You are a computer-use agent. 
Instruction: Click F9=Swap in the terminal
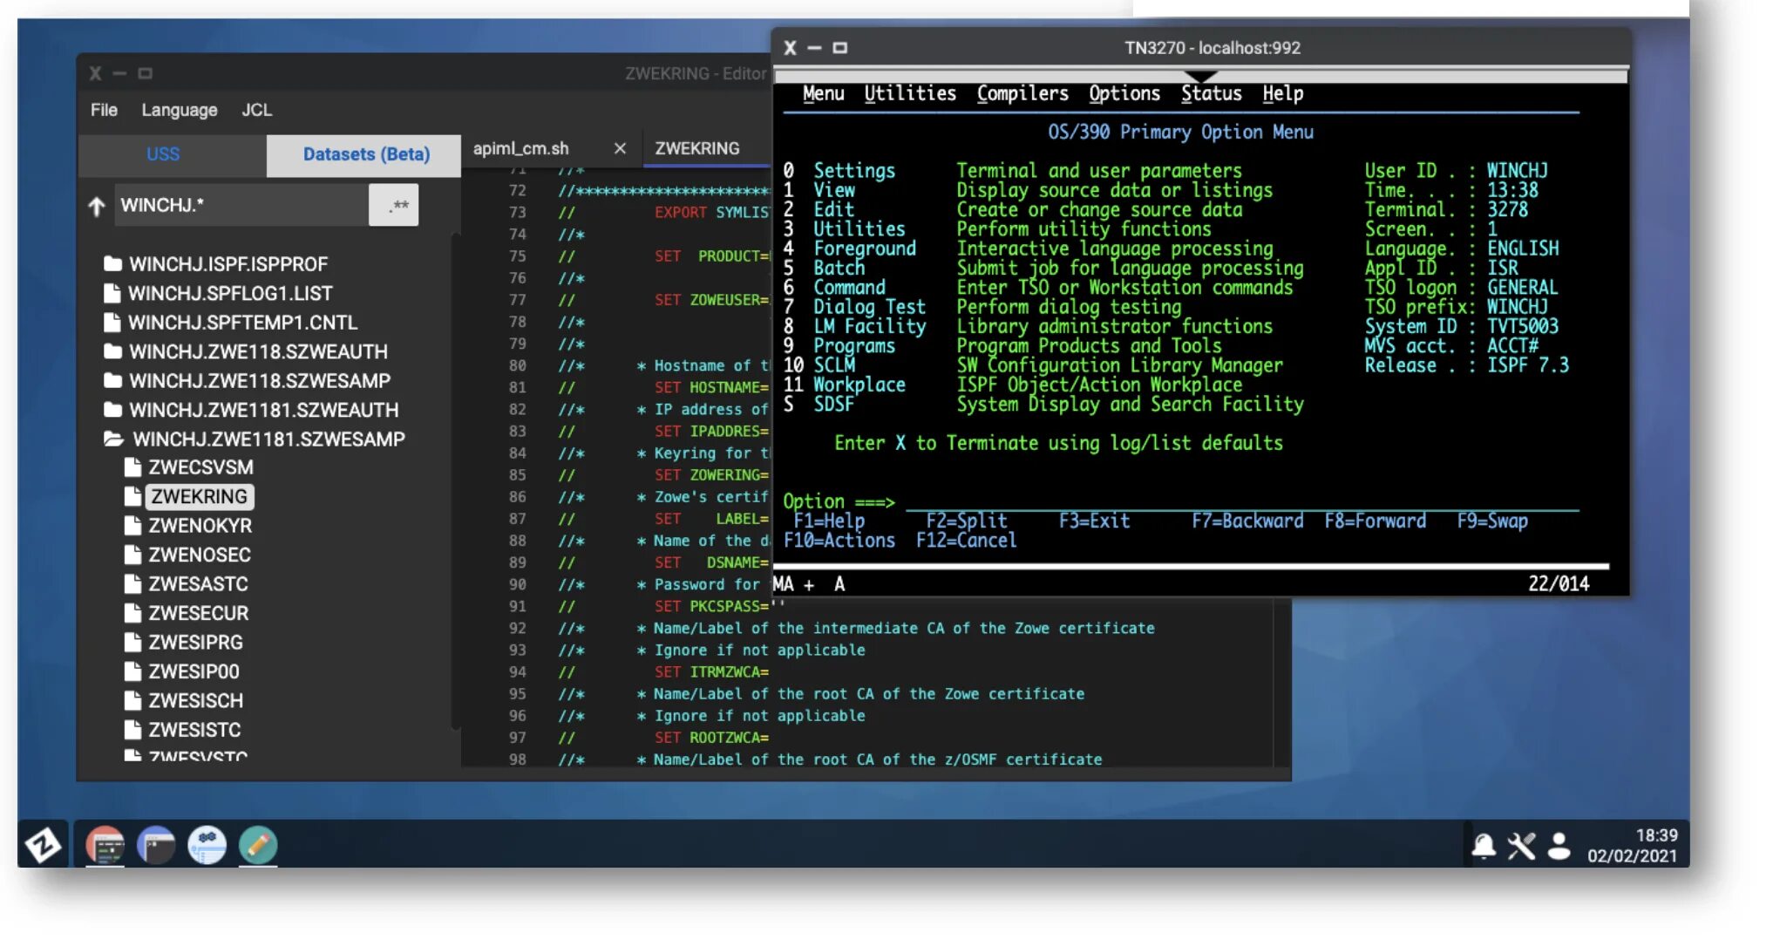[1492, 521]
